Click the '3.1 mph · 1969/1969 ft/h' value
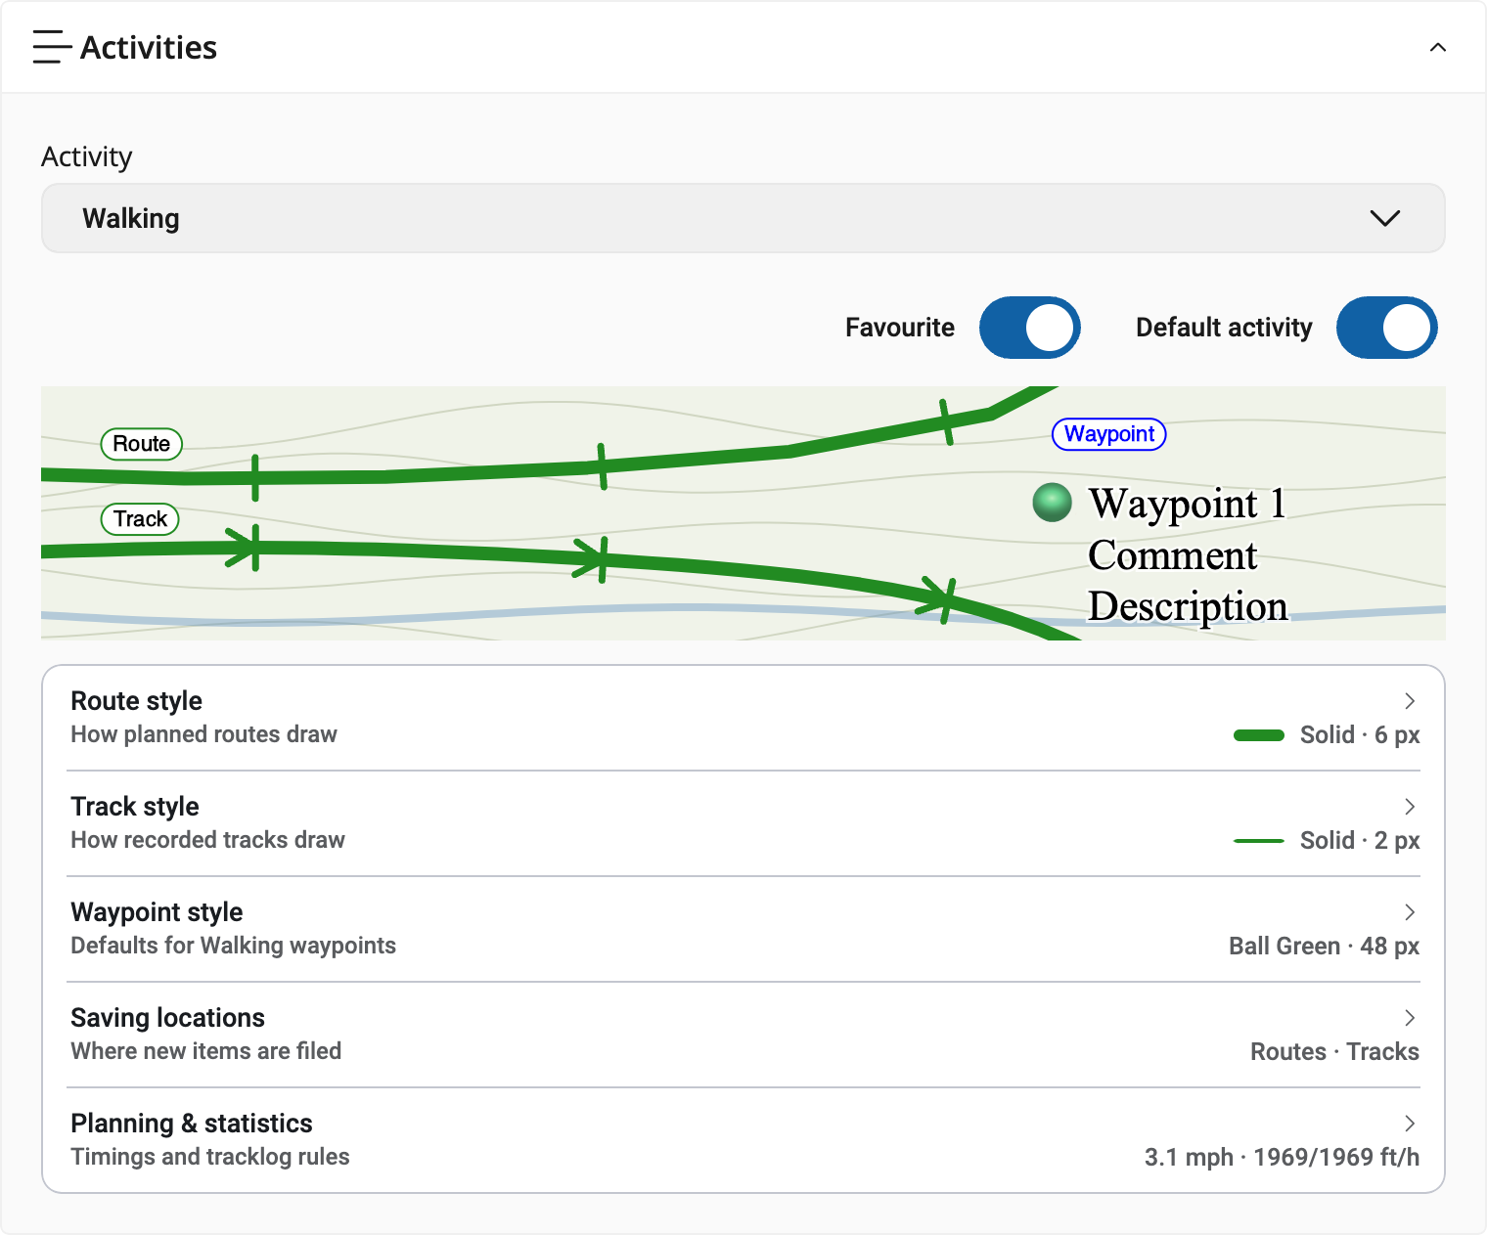Image resolution: width=1487 pixels, height=1236 pixels. tap(1282, 1158)
